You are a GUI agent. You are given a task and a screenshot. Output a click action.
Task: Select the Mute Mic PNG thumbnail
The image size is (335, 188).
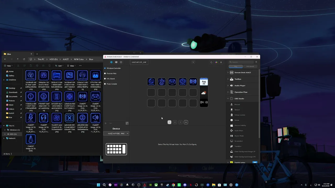tap(31, 118)
